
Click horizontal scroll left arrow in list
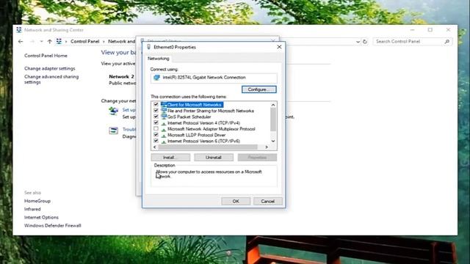point(155,147)
